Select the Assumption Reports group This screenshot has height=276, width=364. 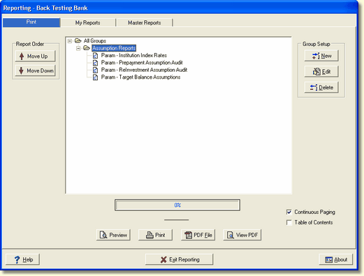tap(114, 48)
